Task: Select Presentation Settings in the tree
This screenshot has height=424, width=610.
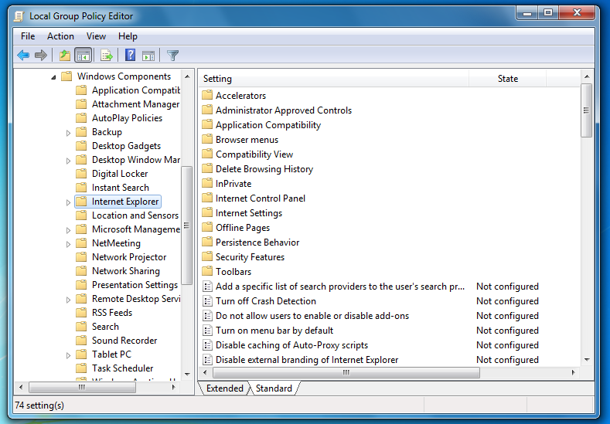Action: coord(135,285)
